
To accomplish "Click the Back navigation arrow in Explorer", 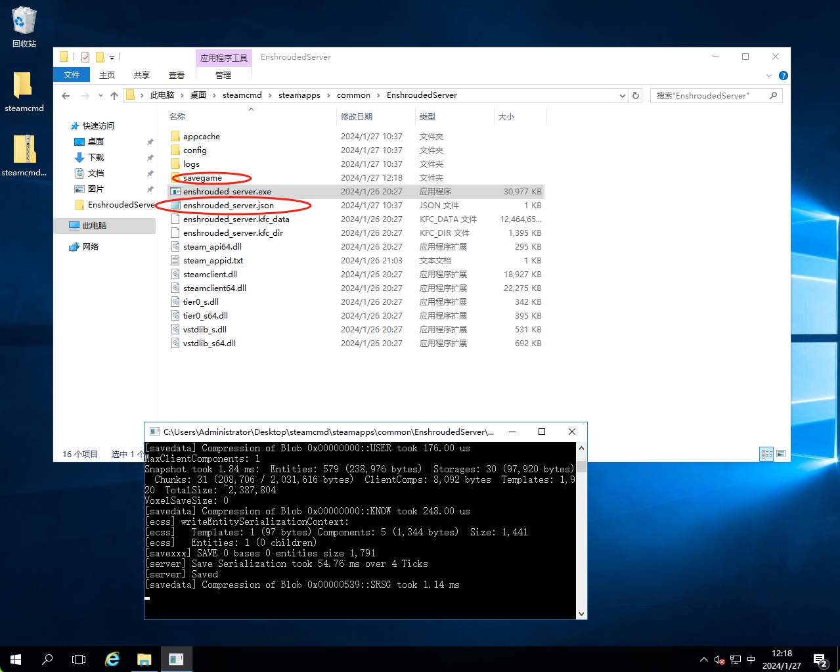I will tap(66, 96).
